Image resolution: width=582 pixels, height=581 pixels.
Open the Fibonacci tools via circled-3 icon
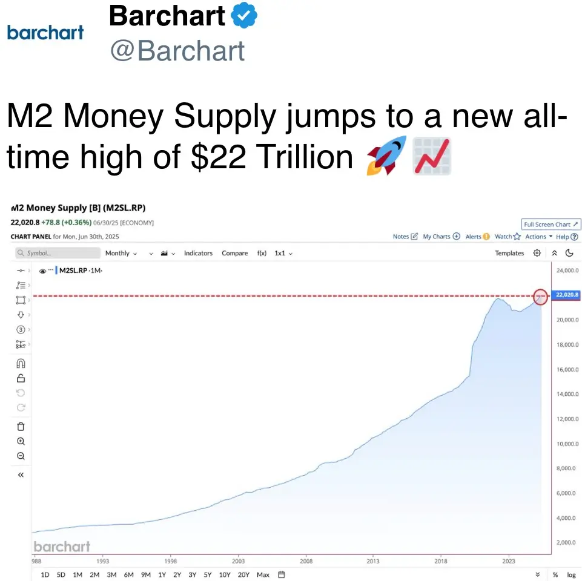[x=21, y=329]
